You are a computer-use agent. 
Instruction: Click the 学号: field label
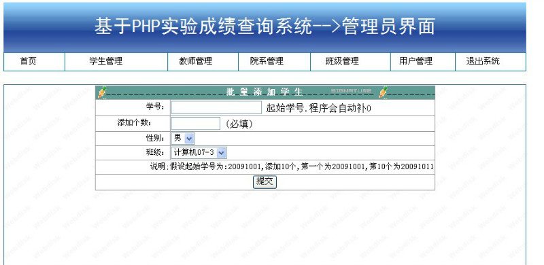click(x=155, y=106)
